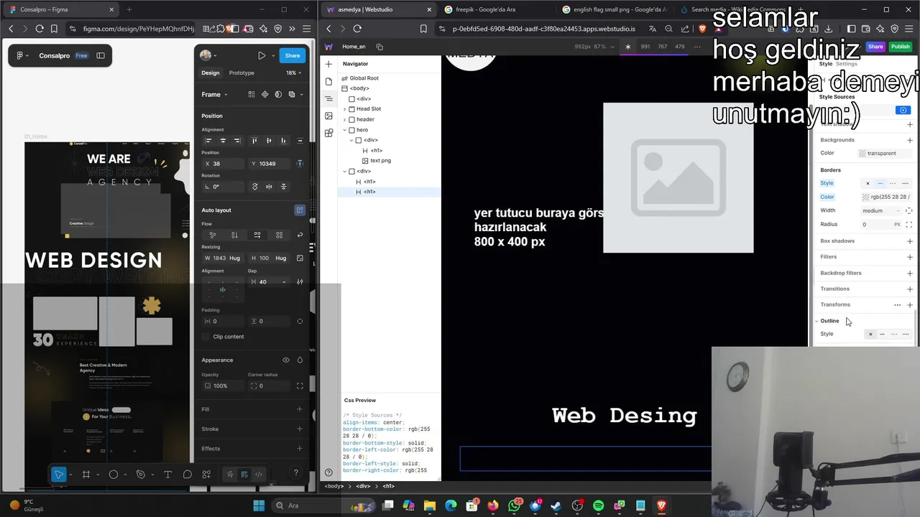
Task: Open the Webstudio add plus icon in sidebar
Action: click(x=328, y=64)
